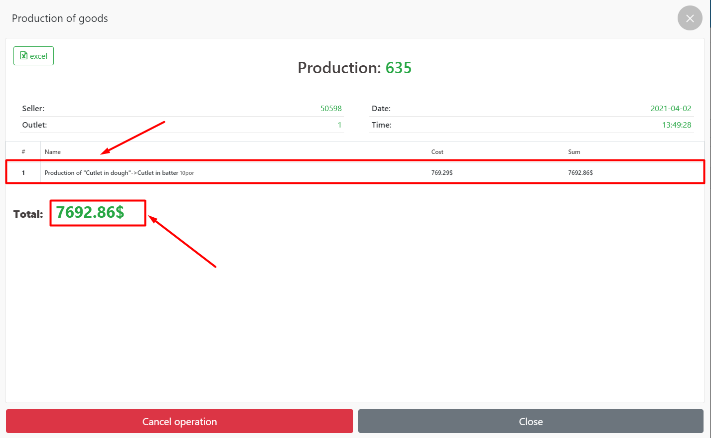This screenshot has height=438, width=711.
Task: Select the Cutlet in dough production row name
Action: pos(111,173)
